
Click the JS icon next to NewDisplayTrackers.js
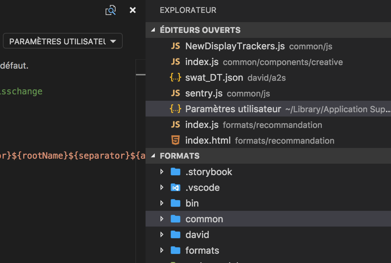tap(176, 46)
